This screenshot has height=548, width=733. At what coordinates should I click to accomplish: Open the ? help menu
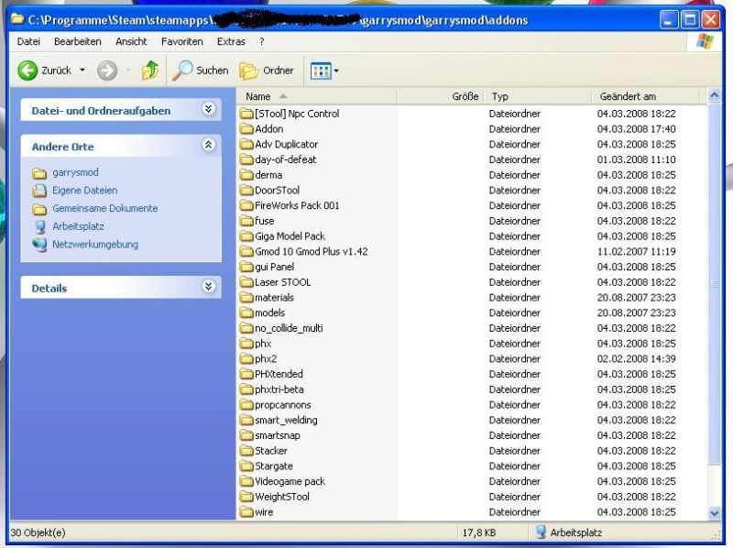[262, 41]
